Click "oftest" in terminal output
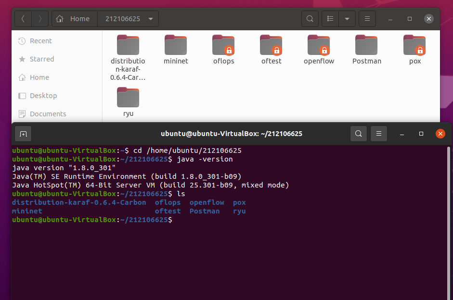The height and width of the screenshot is (300, 453). pyautogui.click(x=168, y=211)
